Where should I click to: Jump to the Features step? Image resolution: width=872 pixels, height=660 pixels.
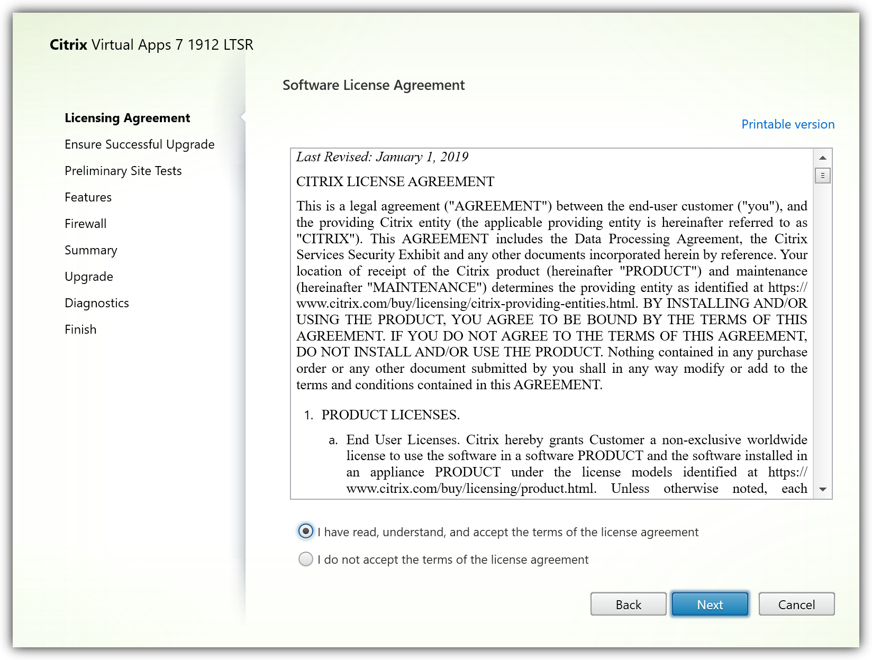pyautogui.click(x=88, y=197)
